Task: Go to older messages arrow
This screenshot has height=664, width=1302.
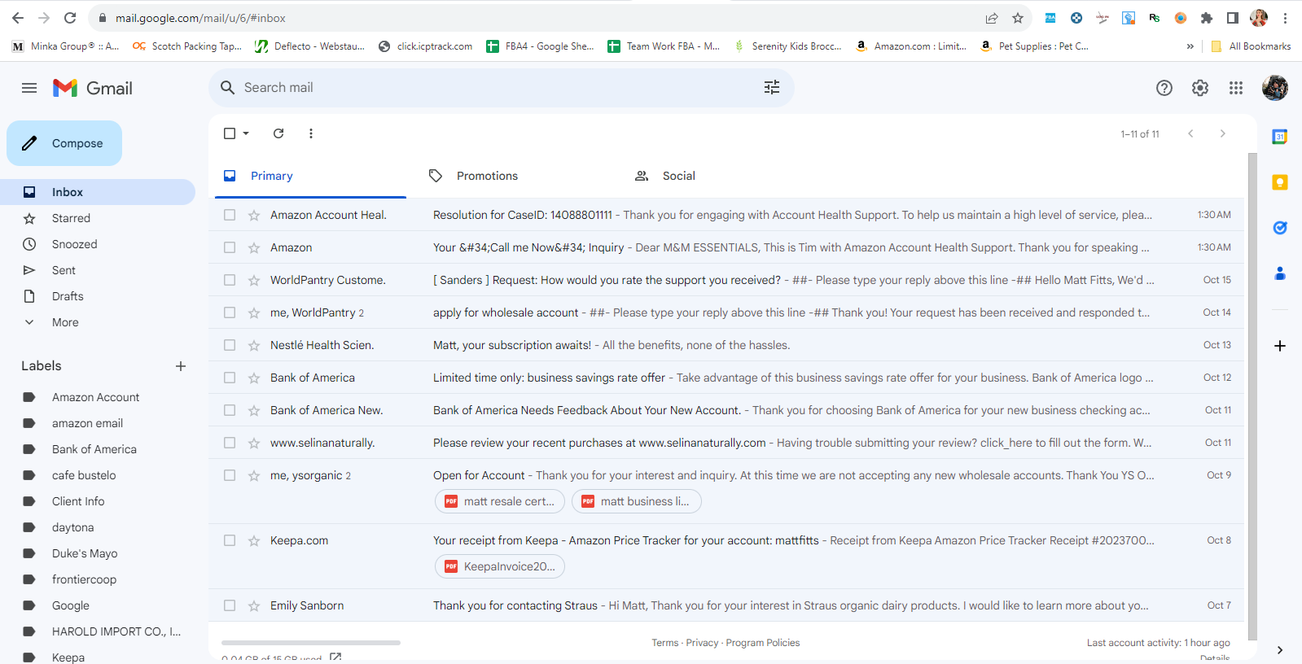Action: pos(1222,133)
